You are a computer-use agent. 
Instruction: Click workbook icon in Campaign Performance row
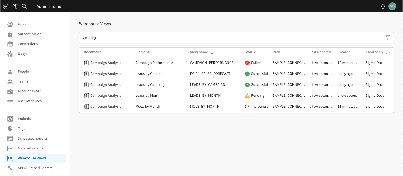[x=86, y=63]
